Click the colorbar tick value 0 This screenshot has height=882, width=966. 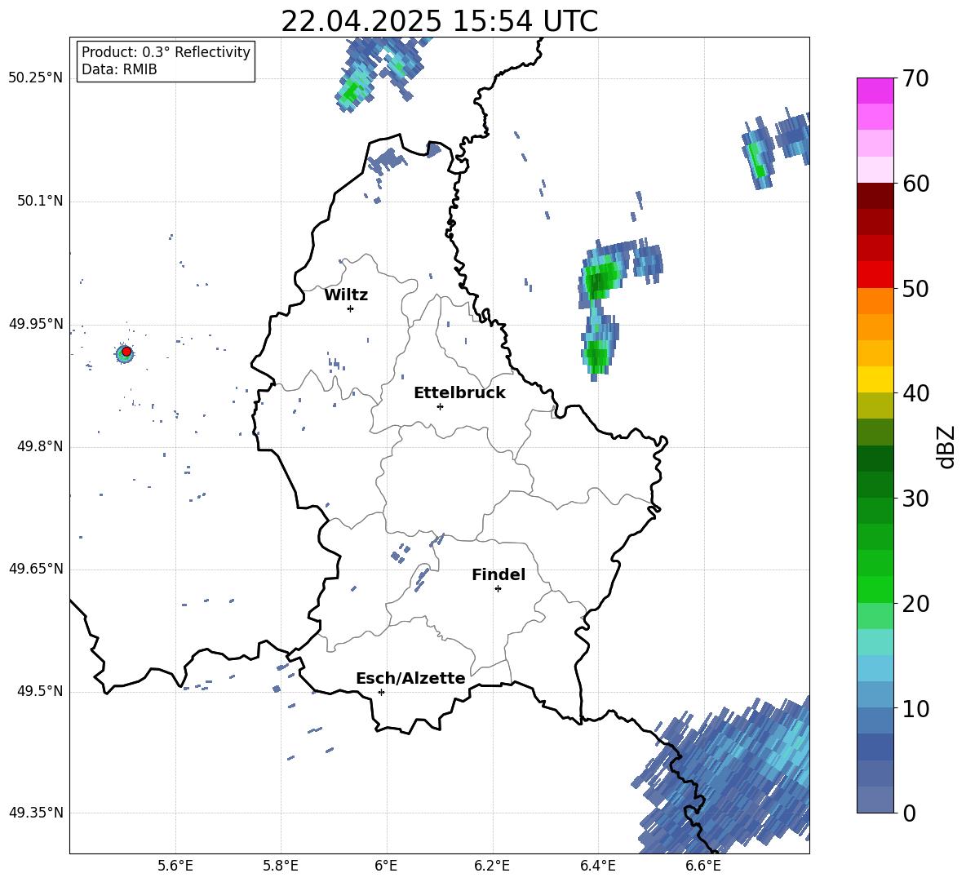pyautogui.click(x=909, y=813)
